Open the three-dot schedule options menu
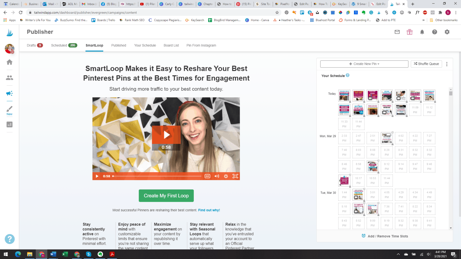Viewport: 461px width, 259px height. [447, 64]
